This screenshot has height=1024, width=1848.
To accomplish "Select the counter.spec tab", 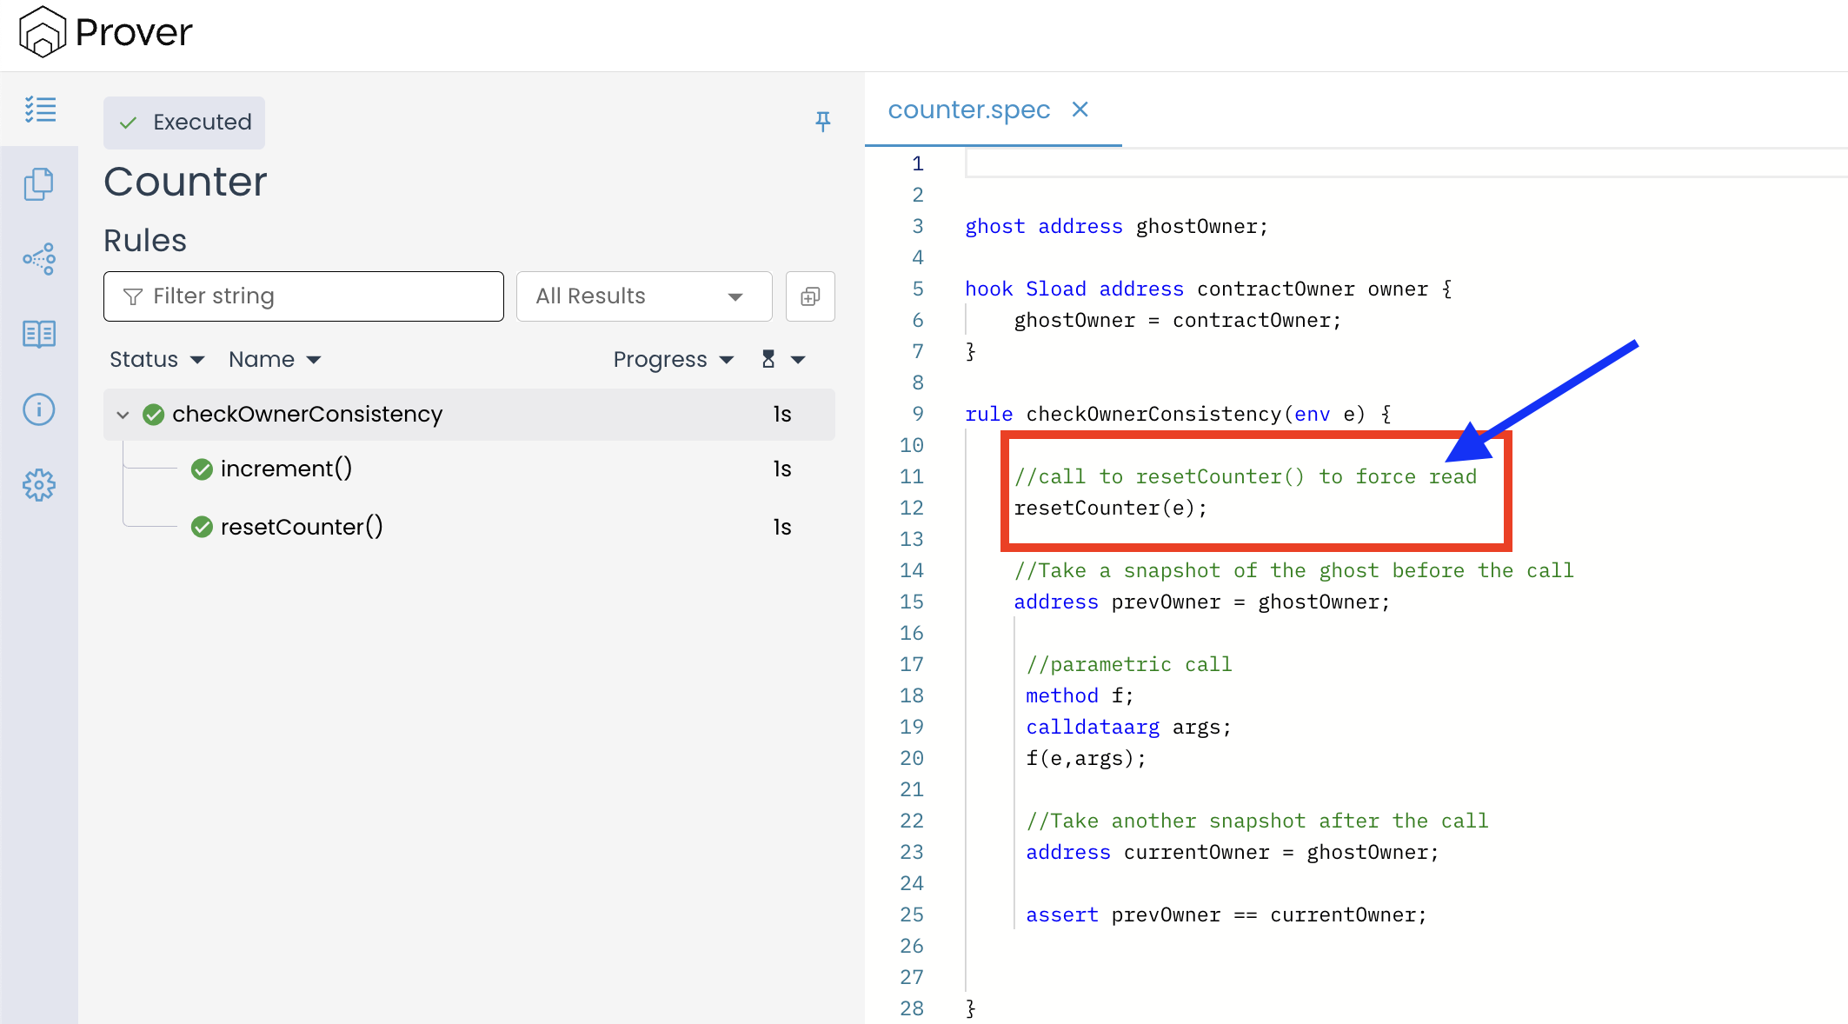I will point(968,110).
